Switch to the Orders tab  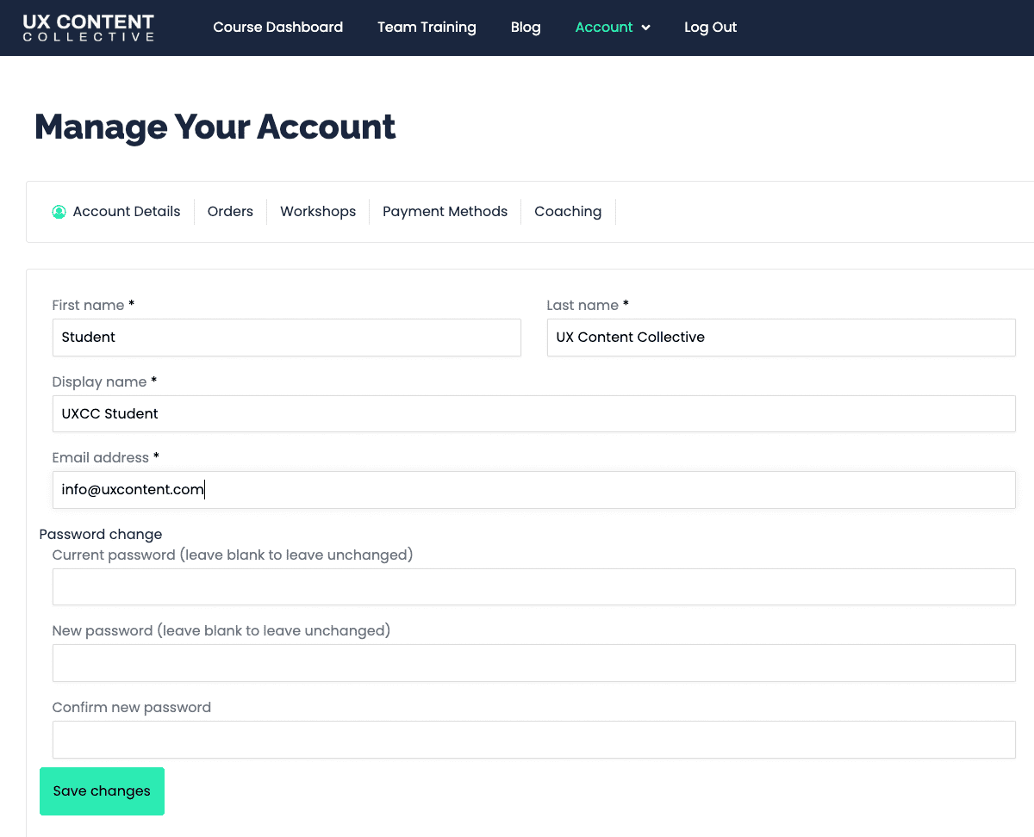[230, 212]
